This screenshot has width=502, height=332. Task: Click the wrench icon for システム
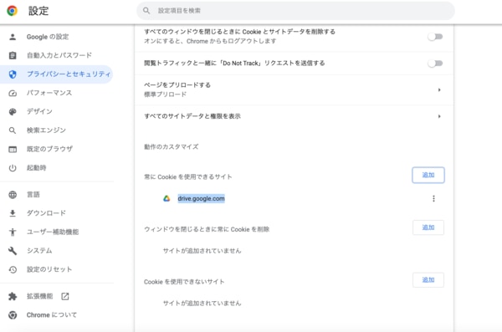click(13, 251)
